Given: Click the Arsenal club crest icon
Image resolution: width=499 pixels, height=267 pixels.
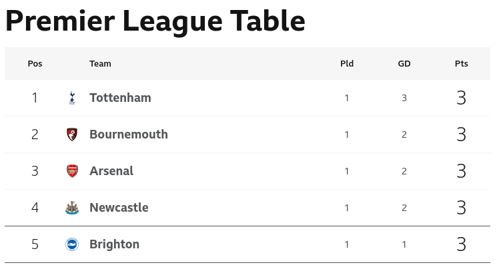Looking at the screenshot, I should coord(72,171).
